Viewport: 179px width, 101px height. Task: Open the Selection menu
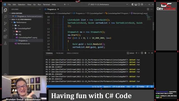[22, 4]
